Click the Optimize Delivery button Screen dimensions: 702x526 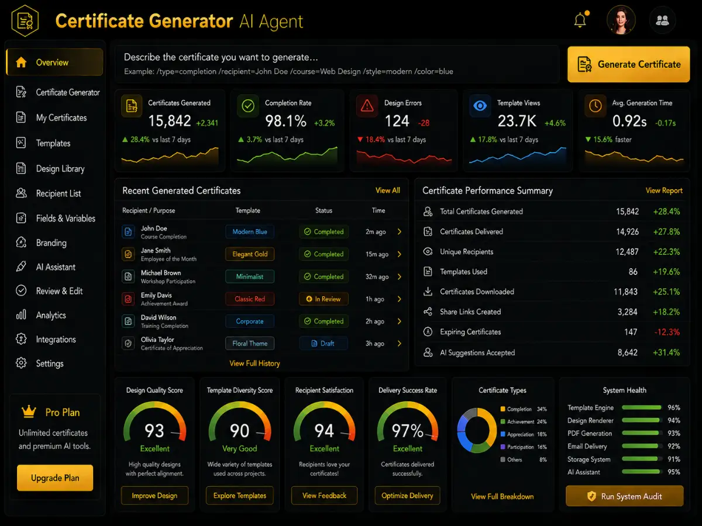(x=408, y=496)
